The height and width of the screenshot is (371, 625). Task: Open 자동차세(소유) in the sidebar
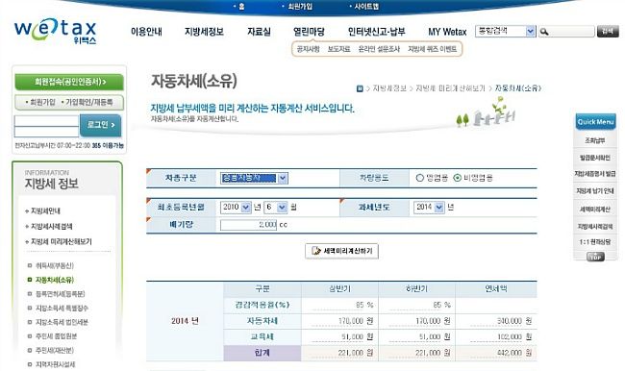click(x=55, y=280)
